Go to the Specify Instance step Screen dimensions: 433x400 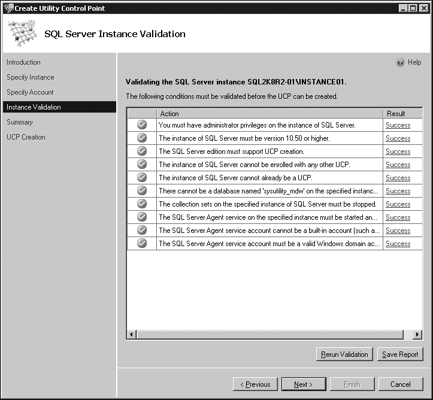(x=31, y=77)
